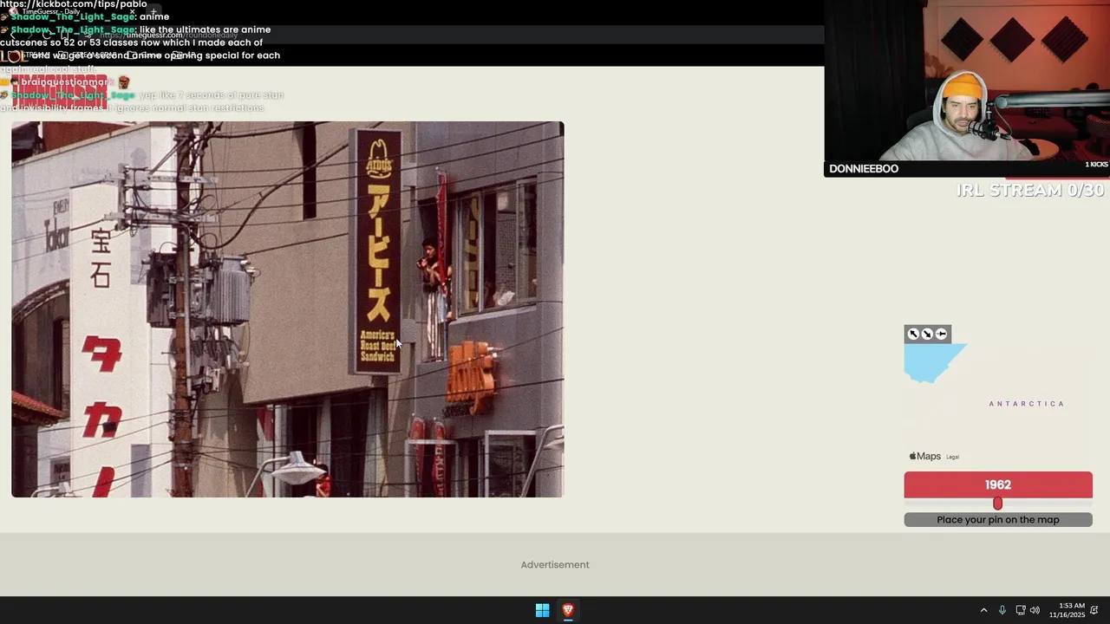Screen dimensions: 1110x624
Task: Click the blue ocean area on the mini map
Action: [930, 361]
